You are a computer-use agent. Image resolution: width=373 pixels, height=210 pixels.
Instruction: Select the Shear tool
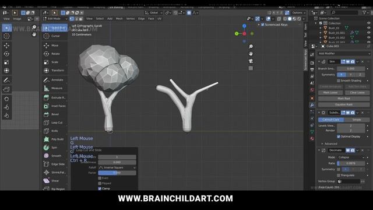55,180
